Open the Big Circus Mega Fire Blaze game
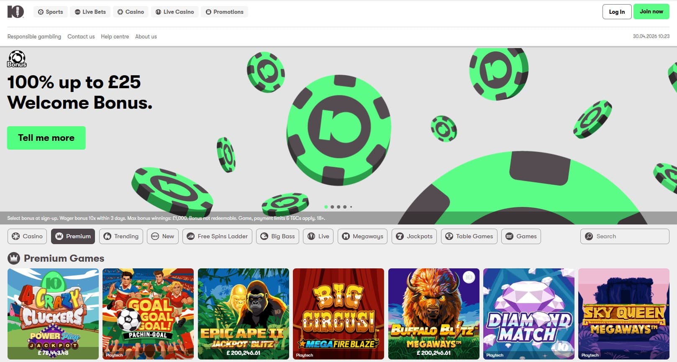This screenshot has height=362, width=677. pyautogui.click(x=338, y=314)
